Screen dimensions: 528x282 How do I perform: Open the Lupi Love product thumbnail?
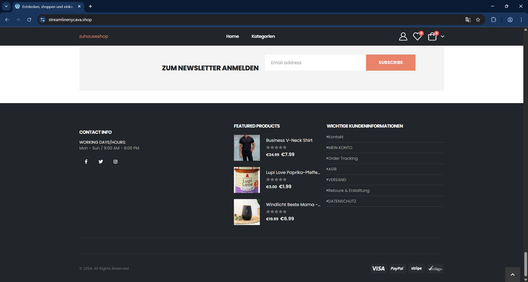pyautogui.click(x=247, y=179)
